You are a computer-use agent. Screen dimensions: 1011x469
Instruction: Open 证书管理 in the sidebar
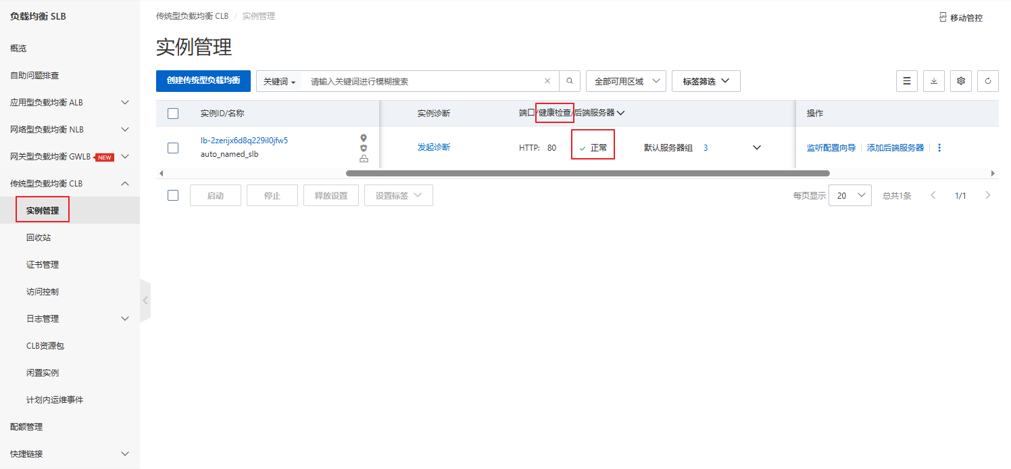[43, 265]
